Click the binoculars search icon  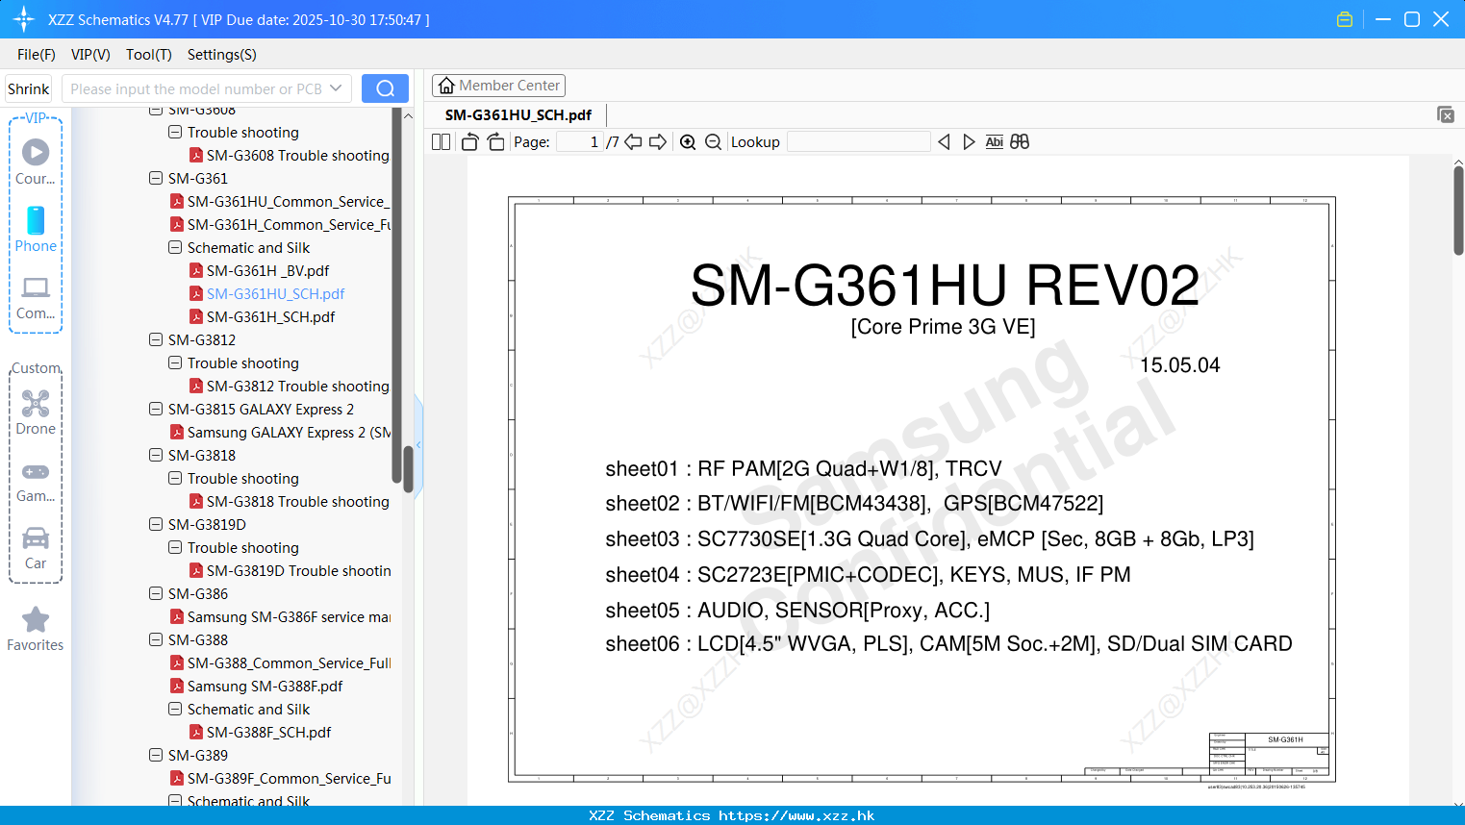pyautogui.click(x=1020, y=141)
